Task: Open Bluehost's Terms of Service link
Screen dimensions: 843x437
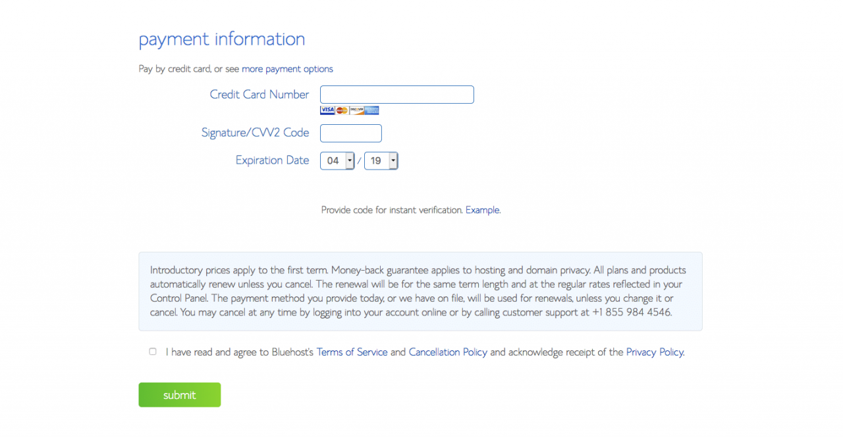Action: point(352,352)
